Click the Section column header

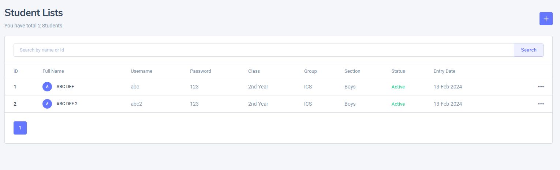pyautogui.click(x=352, y=71)
